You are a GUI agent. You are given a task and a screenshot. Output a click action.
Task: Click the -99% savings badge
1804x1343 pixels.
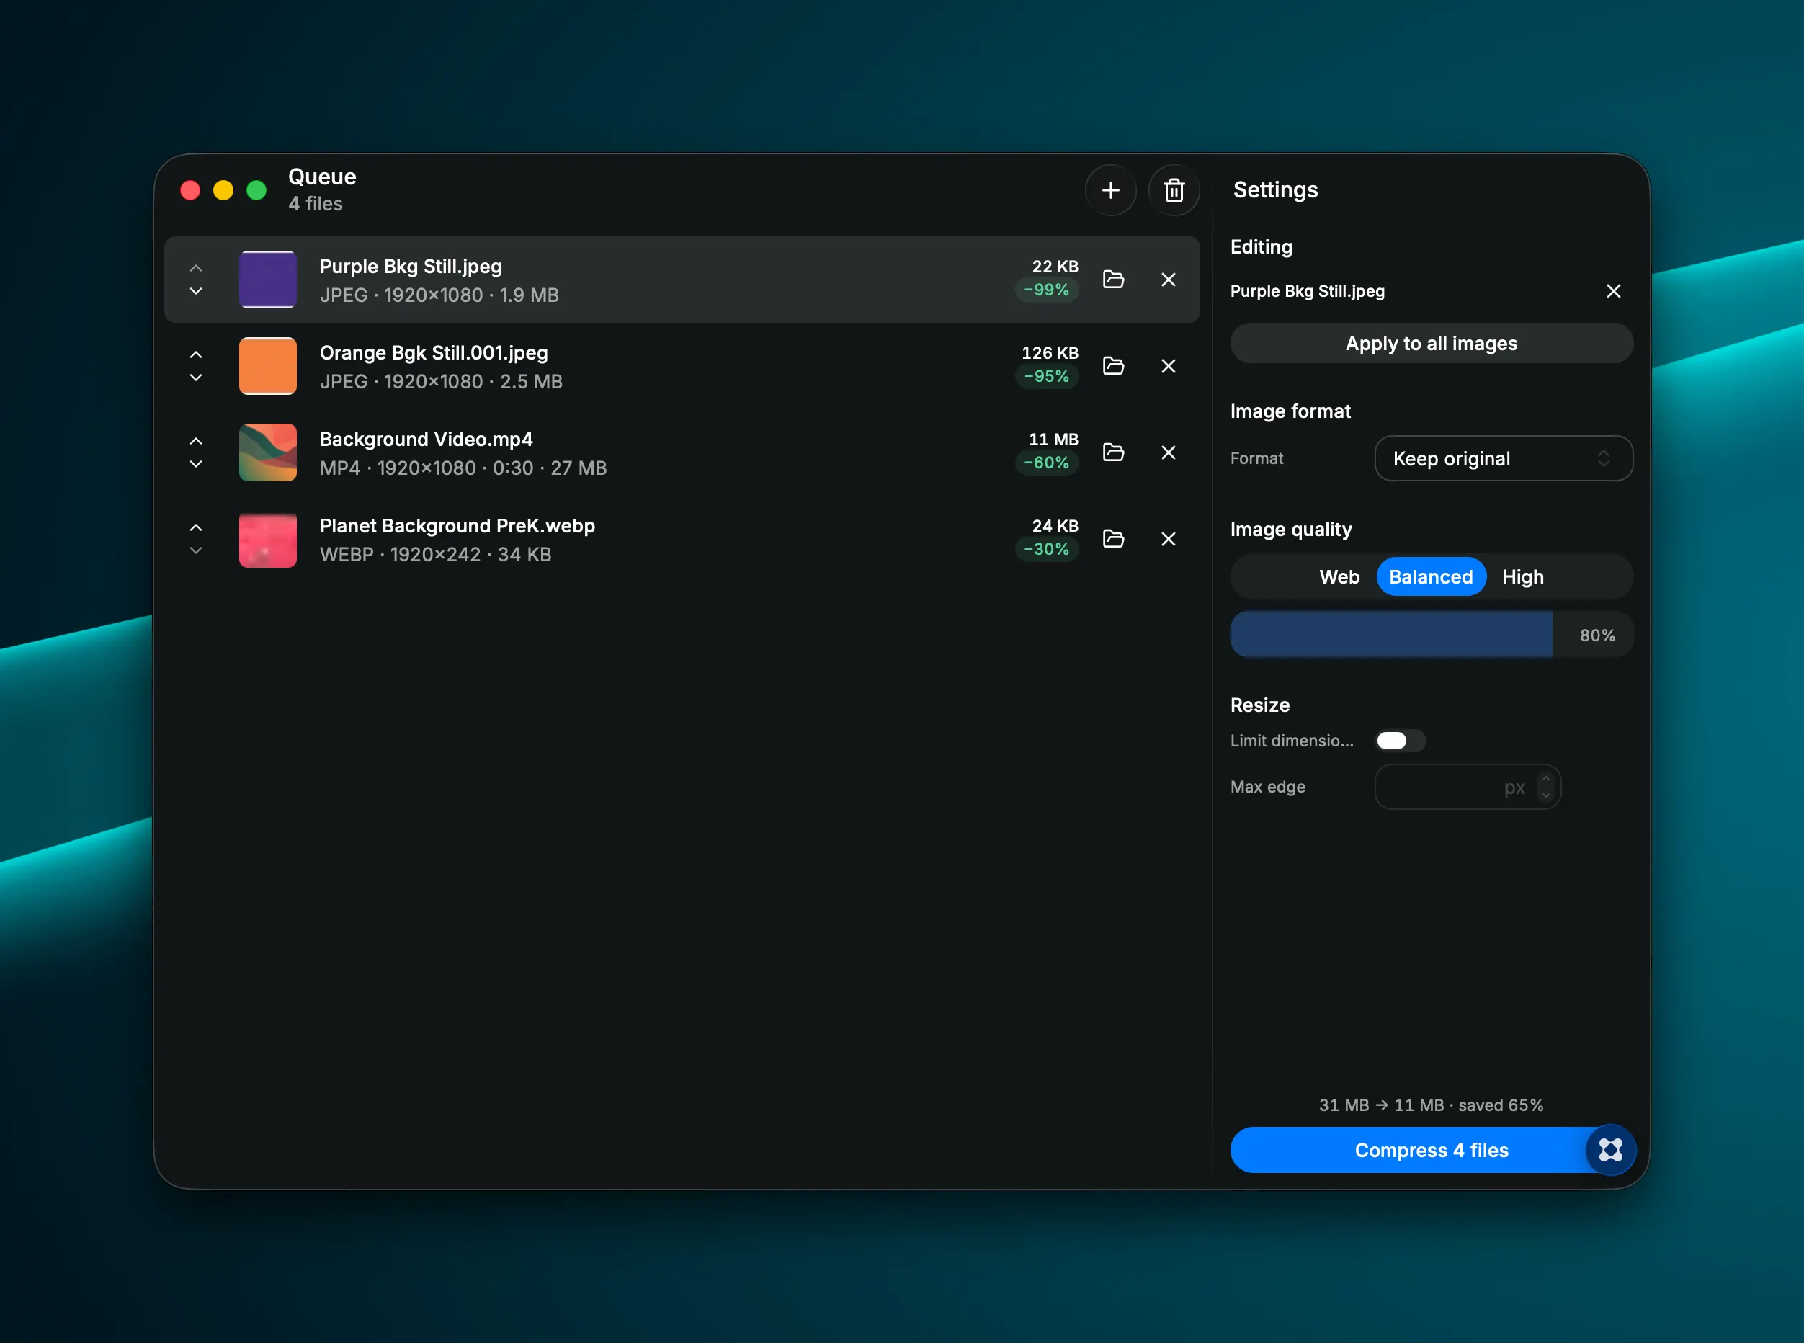[x=1046, y=290]
